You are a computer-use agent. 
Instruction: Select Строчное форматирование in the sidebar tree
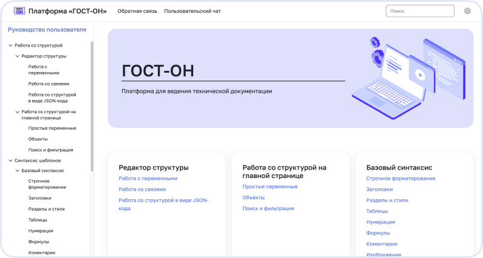coord(47,184)
